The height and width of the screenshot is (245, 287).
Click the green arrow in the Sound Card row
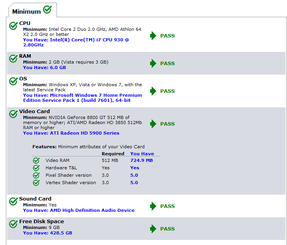coord(153,206)
